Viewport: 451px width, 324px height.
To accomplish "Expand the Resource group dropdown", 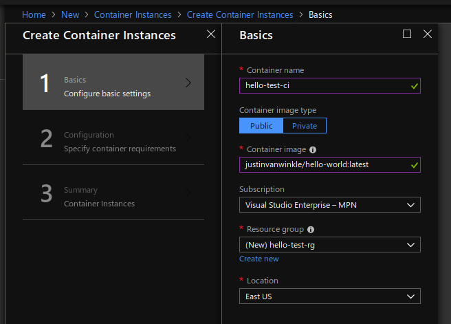I will (329, 245).
